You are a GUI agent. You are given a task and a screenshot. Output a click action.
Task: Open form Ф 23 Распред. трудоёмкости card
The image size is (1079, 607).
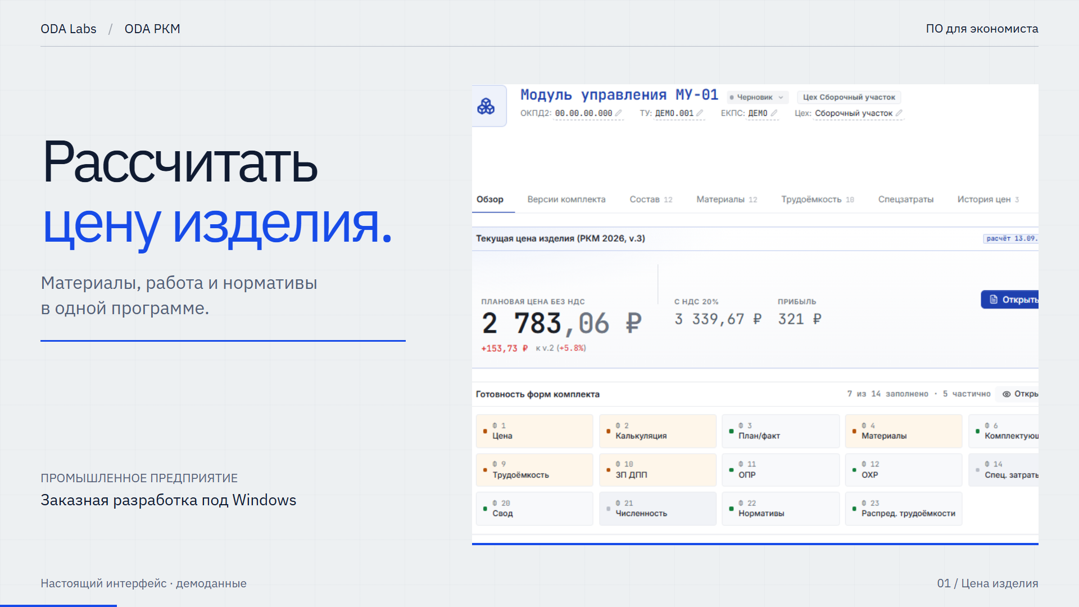[x=904, y=509]
